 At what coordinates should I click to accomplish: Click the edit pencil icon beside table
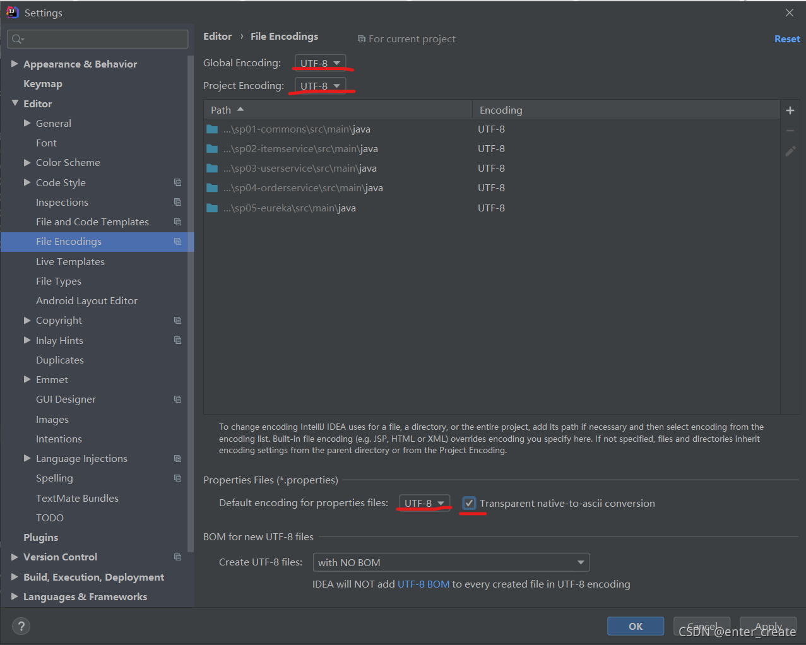pyautogui.click(x=790, y=151)
